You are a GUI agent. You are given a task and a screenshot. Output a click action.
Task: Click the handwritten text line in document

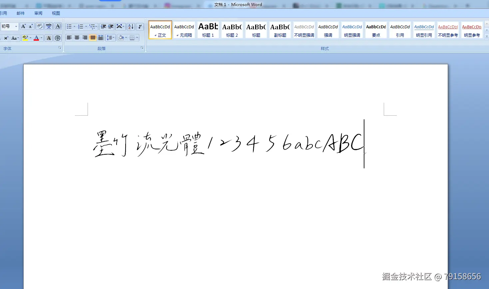(x=229, y=144)
